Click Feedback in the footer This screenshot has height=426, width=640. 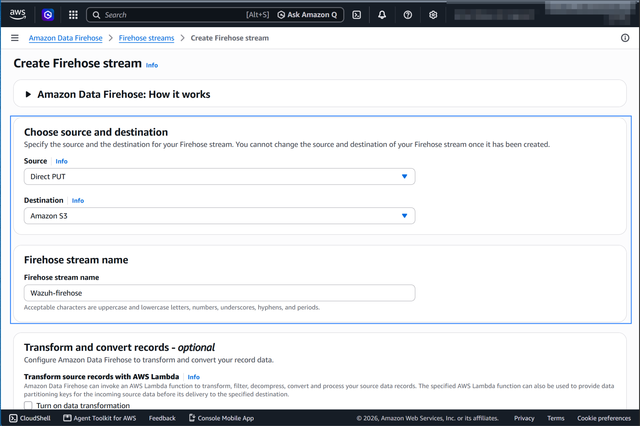tap(162, 418)
